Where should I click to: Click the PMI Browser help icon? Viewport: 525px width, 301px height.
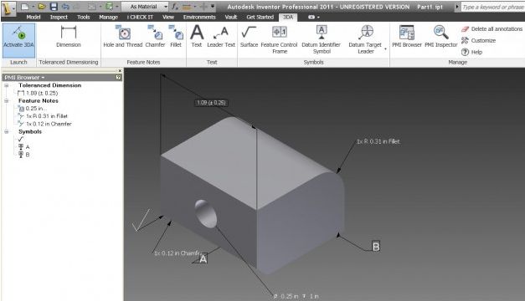118,77
